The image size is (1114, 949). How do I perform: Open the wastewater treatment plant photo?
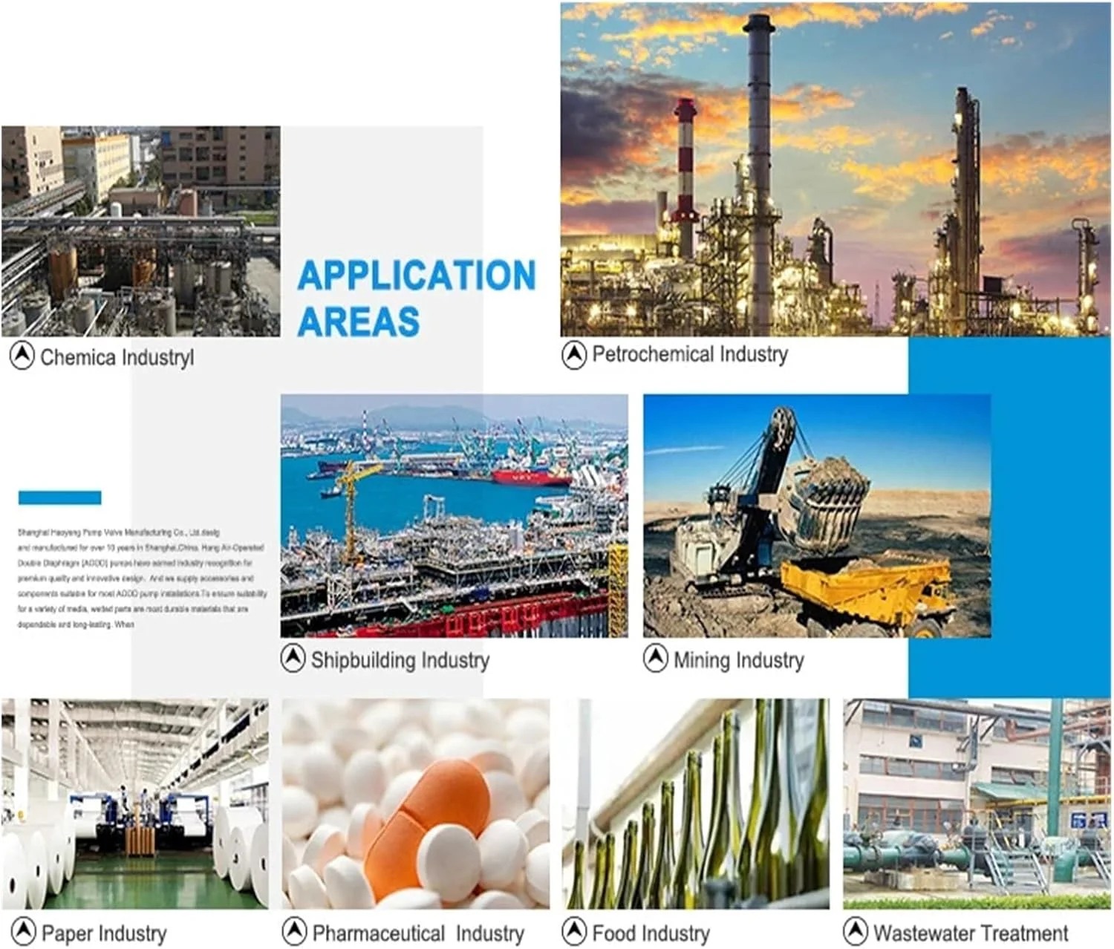tap(977, 803)
